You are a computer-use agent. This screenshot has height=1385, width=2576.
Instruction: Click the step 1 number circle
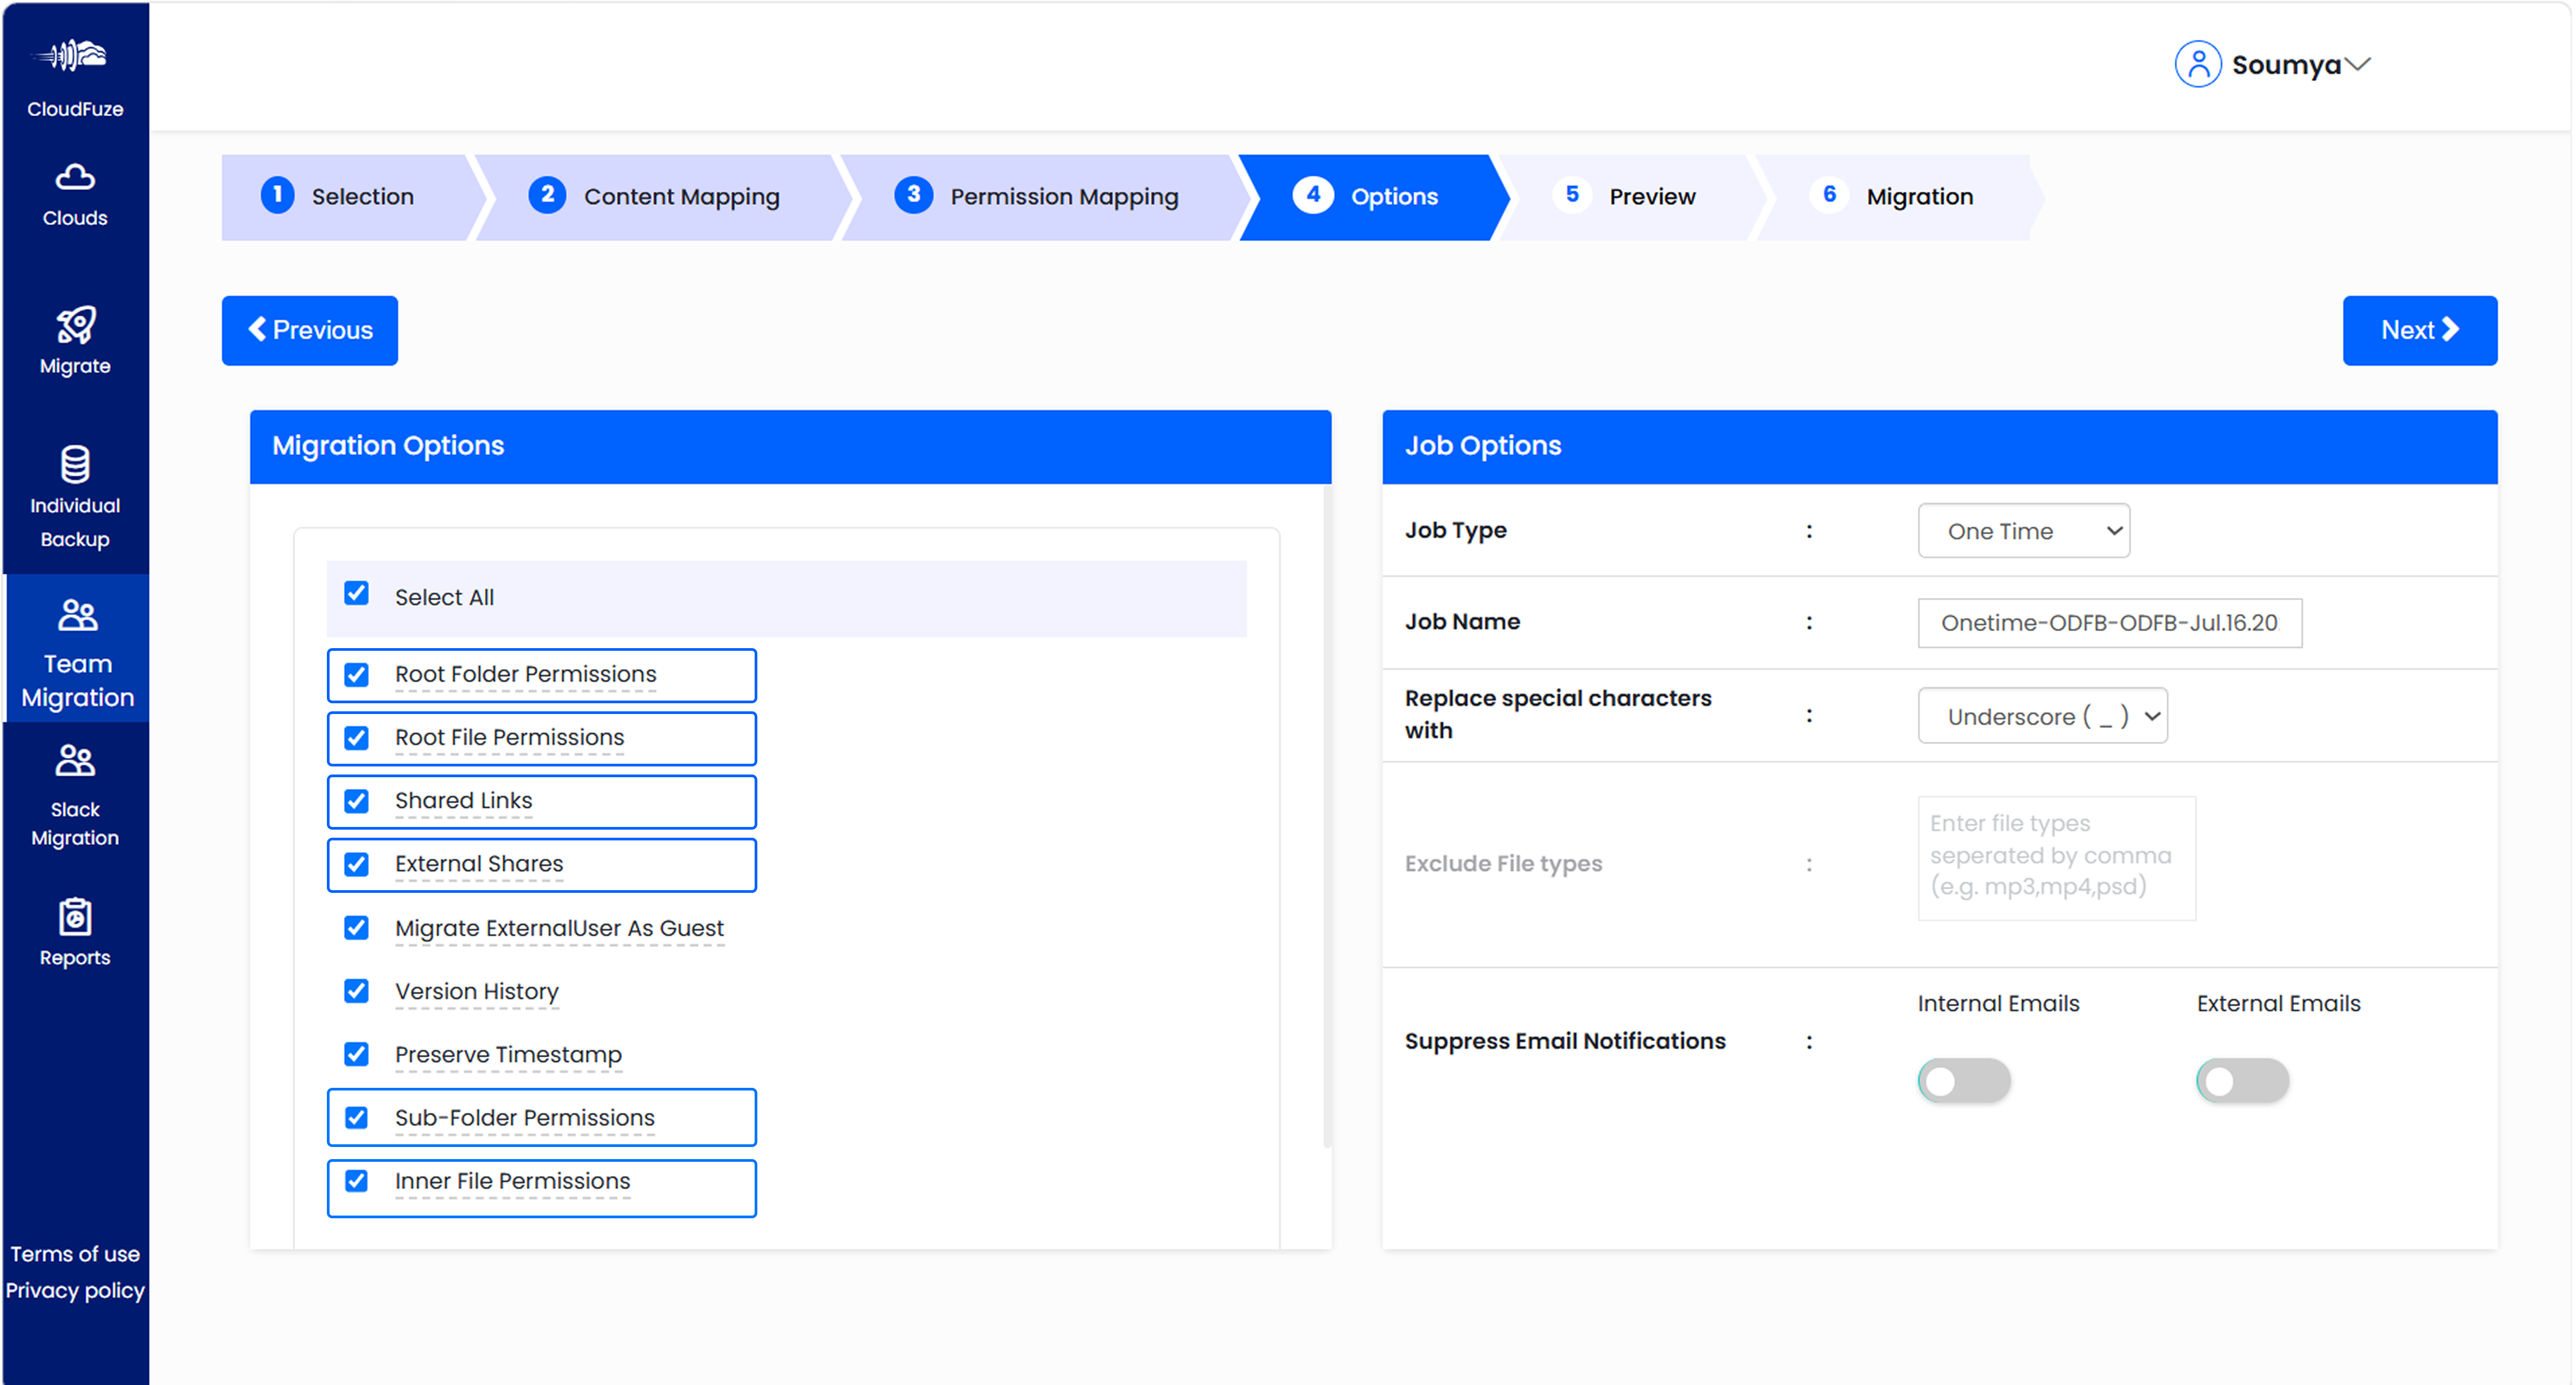coord(277,195)
